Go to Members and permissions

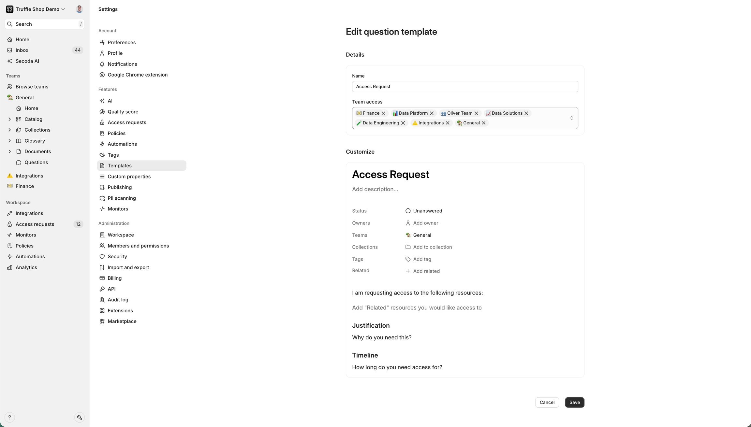click(x=138, y=246)
